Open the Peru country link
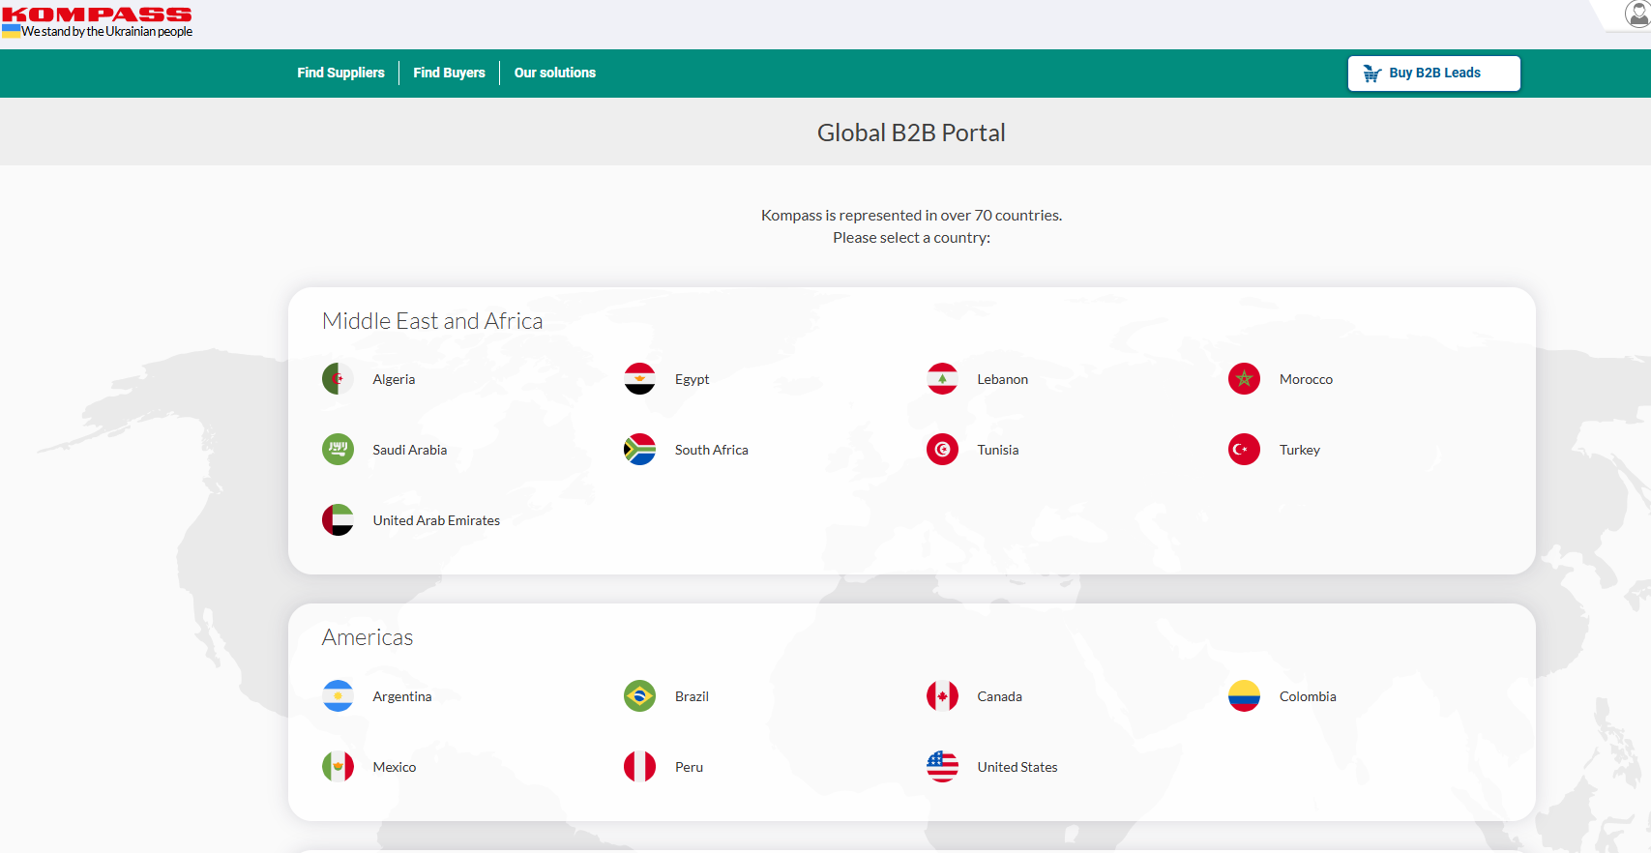This screenshot has width=1651, height=853. [x=689, y=767]
